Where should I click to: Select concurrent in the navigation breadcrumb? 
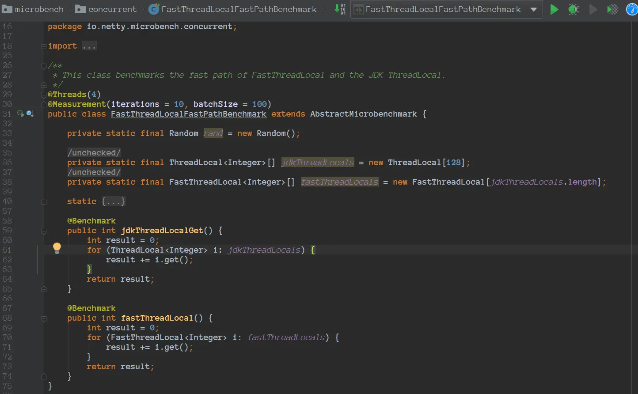point(113,9)
